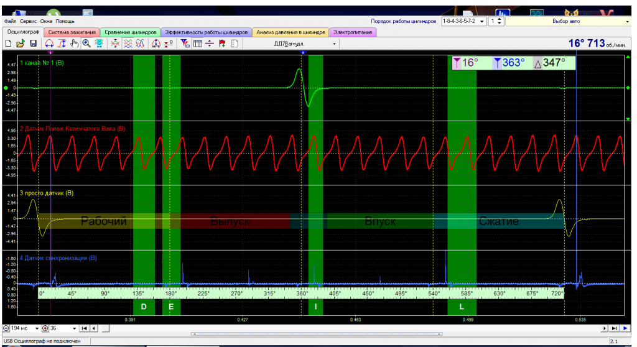Click the Рабочий stroke phase band
Screen dimensions: 637x347
[104, 221]
